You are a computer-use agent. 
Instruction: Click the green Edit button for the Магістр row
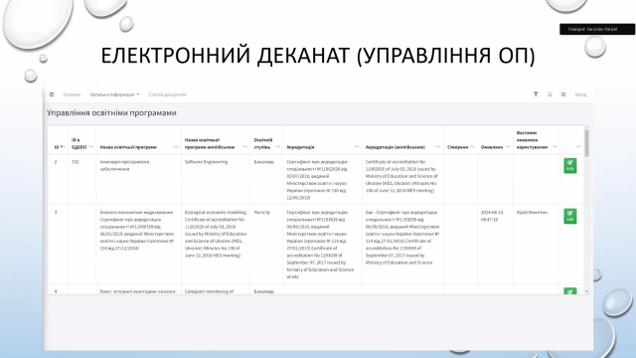[569, 216]
